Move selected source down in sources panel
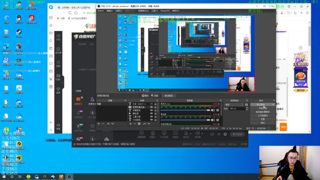Image resolution: width=320 pixels, height=180 pixels. point(149,124)
